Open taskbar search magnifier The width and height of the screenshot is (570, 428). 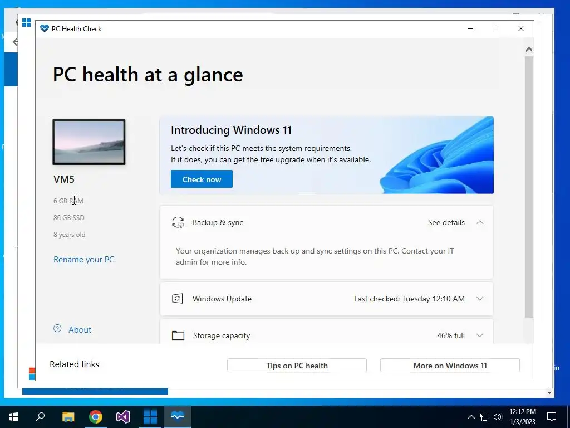[x=40, y=417]
